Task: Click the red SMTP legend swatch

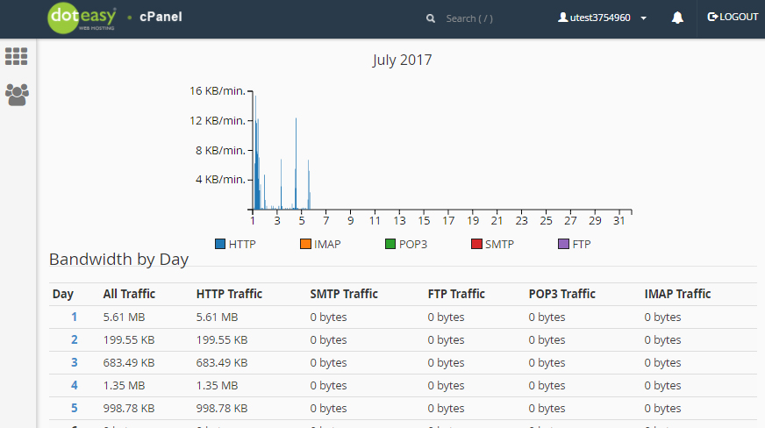Action: coord(476,244)
